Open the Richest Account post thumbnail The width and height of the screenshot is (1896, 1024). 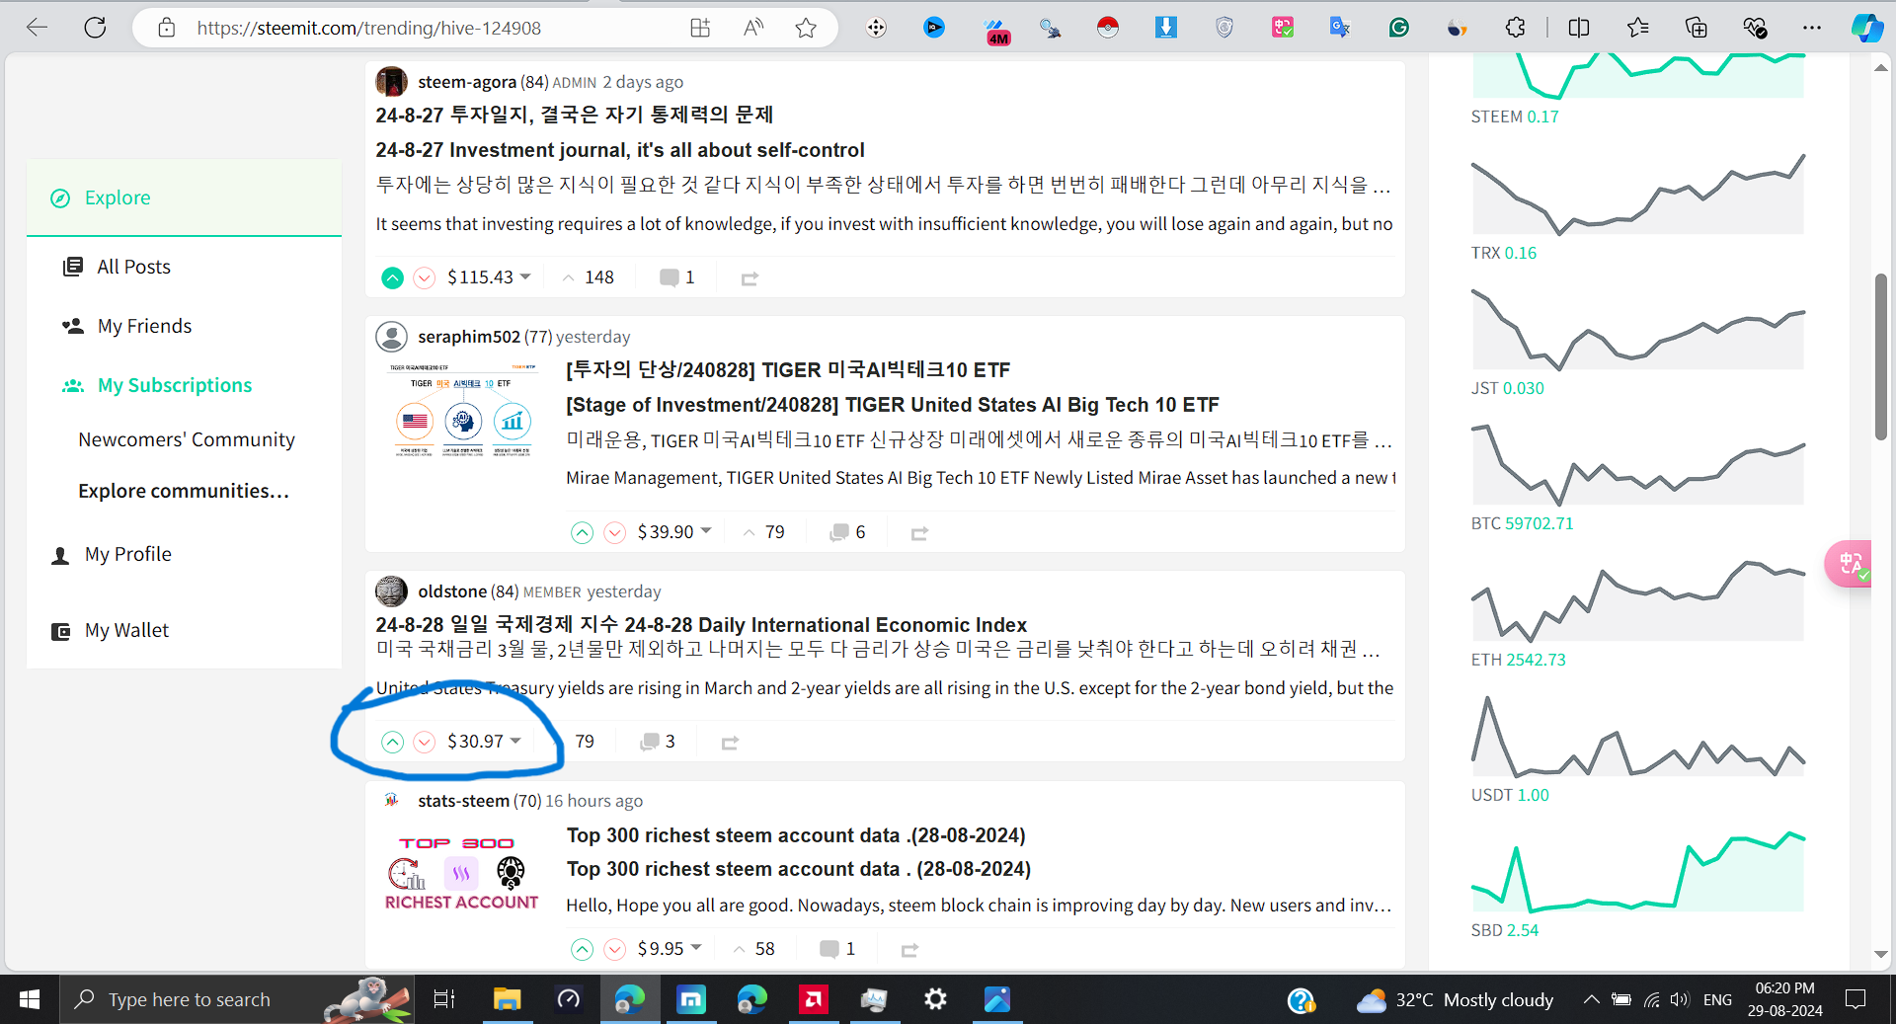click(x=462, y=873)
